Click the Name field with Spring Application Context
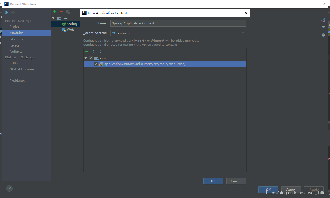 tap(178, 23)
